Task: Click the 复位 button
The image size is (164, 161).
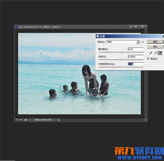Action: click(x=155, y=47)
